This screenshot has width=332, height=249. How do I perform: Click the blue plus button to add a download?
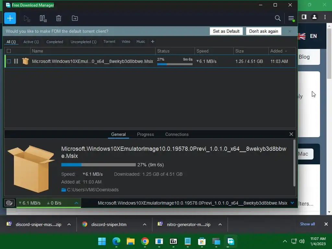[10, 18]
